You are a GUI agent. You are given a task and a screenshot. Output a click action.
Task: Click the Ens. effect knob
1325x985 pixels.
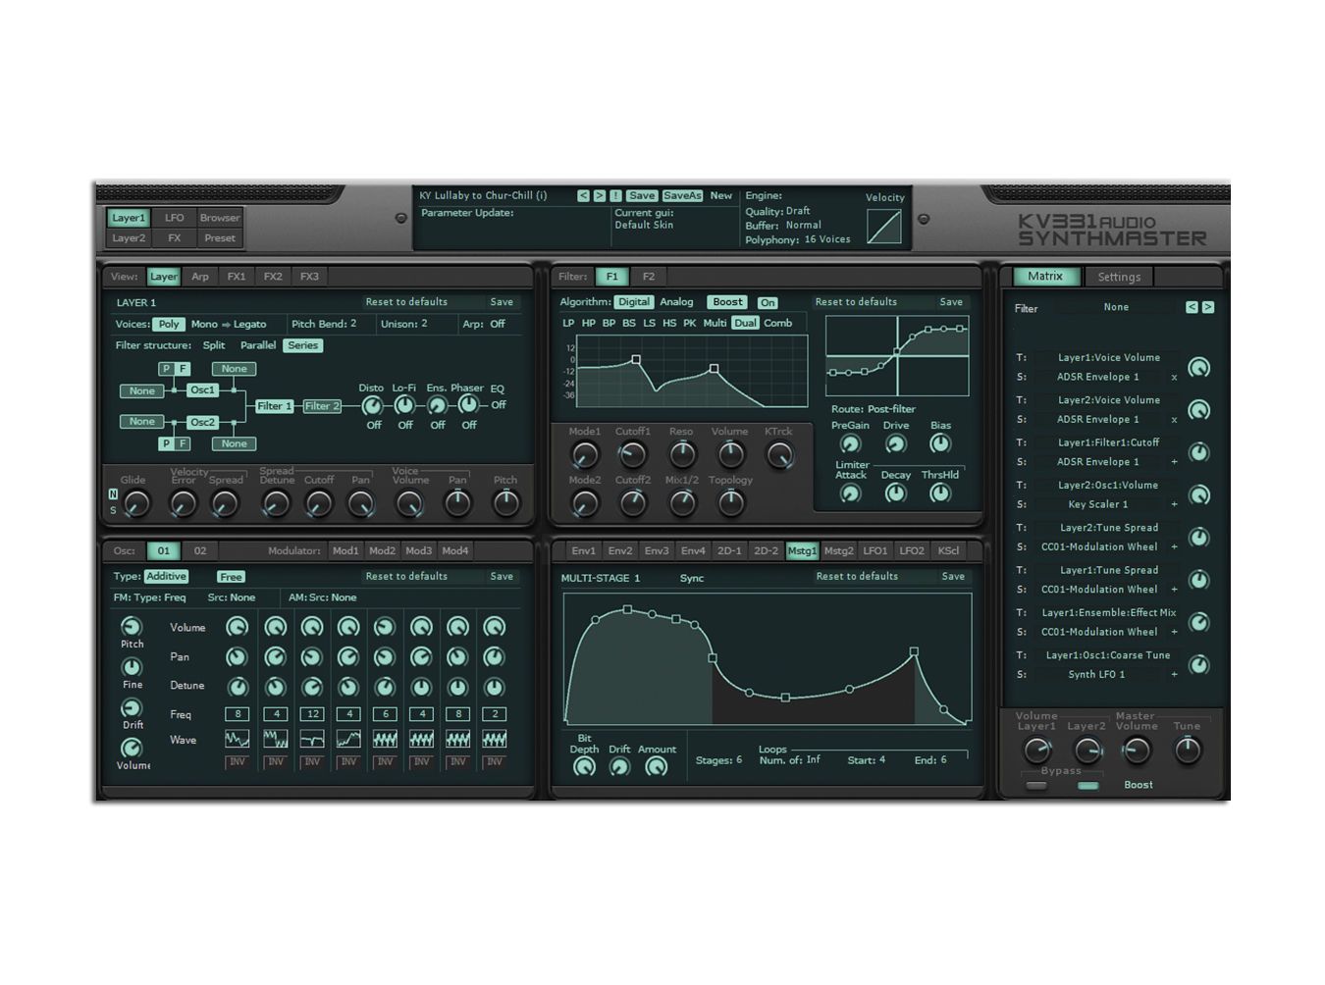click(437, 405)
